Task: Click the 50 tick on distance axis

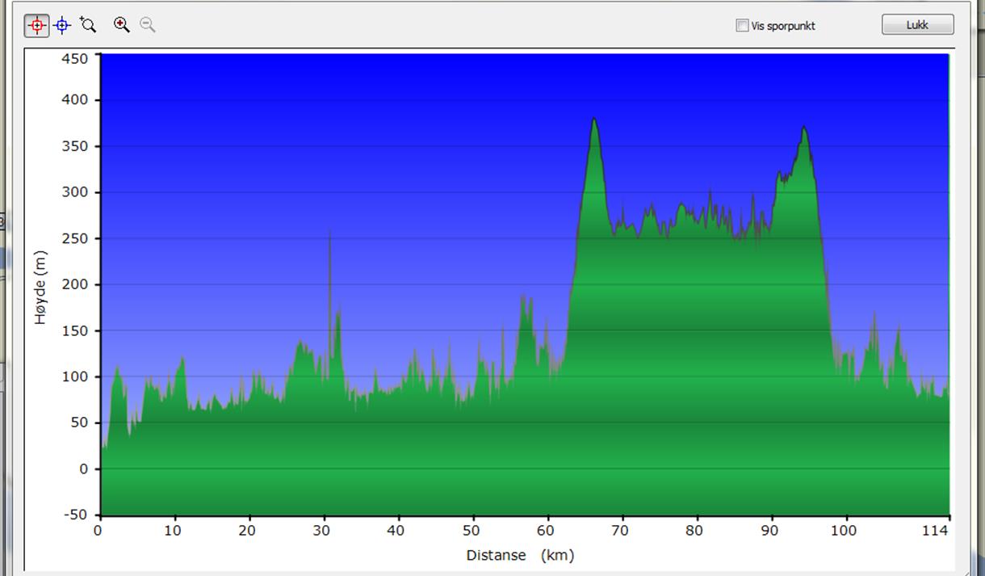Action: pos(471,531)
